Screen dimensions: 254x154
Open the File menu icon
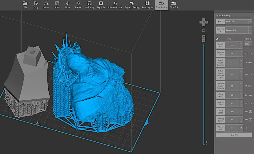(x=25, y=5)
